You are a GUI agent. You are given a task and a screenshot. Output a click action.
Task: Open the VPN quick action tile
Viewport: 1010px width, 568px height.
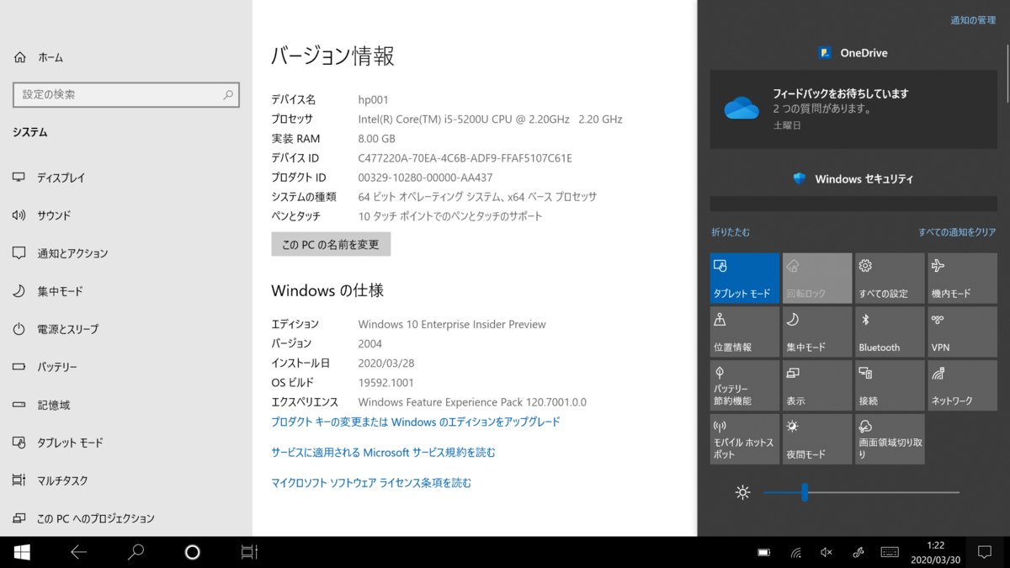point(962,332)
